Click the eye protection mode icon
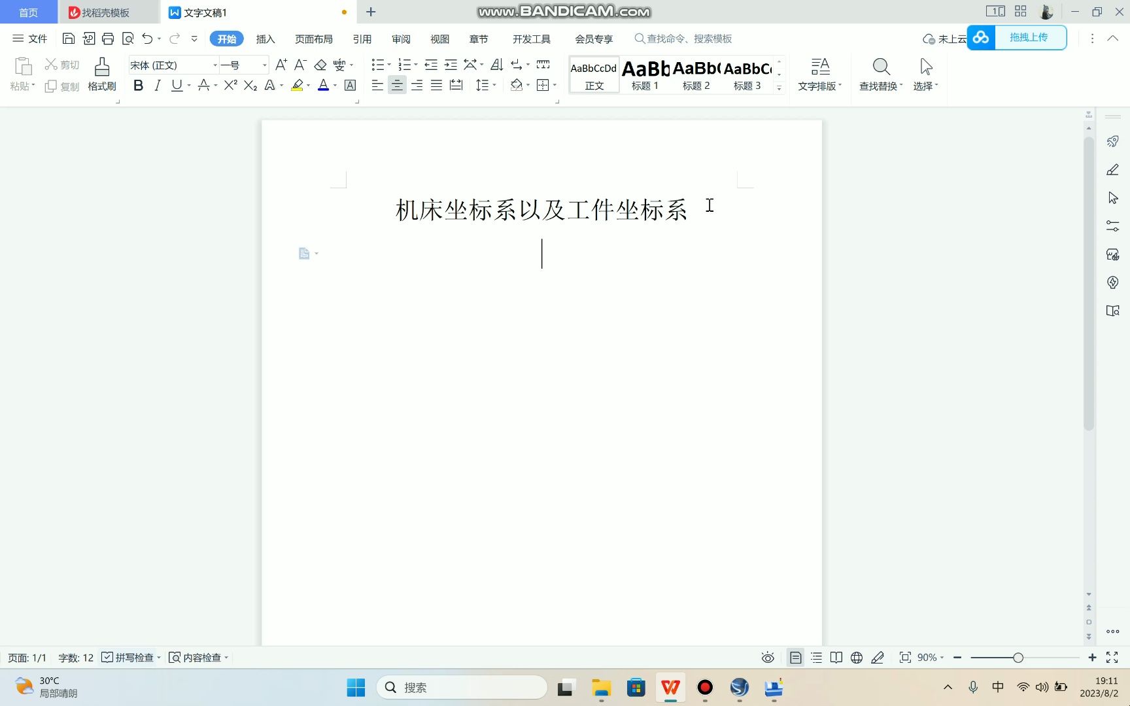Screen dimensions: 1130x706 pos(768,658)
